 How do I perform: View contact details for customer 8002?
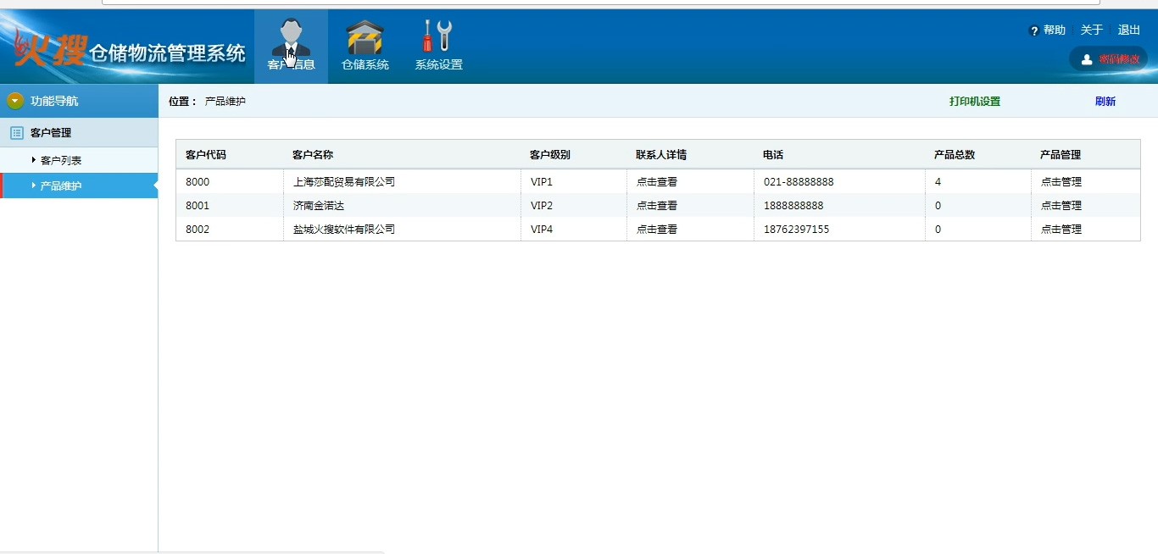point(657,230)
